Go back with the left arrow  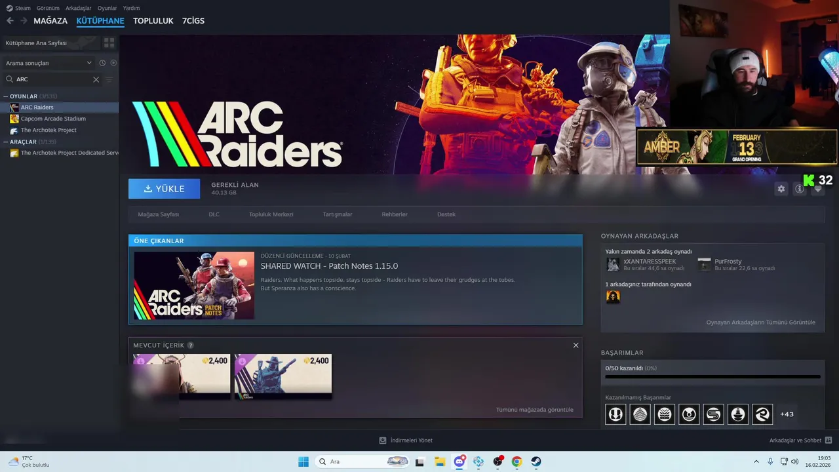click(x=10, y=21)
